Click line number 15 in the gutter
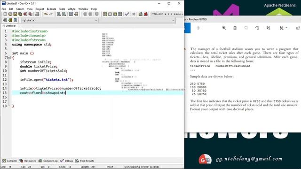The width and height of the screenshot is (301, 169). [5, 93]
